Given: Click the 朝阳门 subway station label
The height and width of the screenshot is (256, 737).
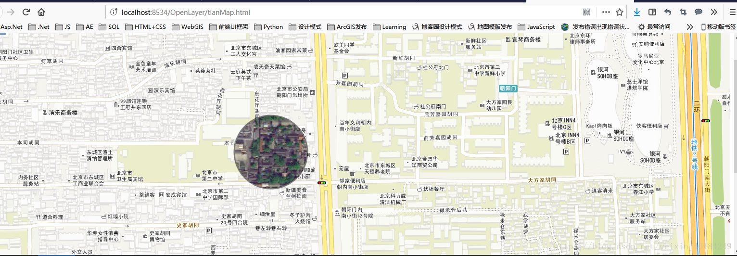Looking at the screenshot, I should click(508, 89).
